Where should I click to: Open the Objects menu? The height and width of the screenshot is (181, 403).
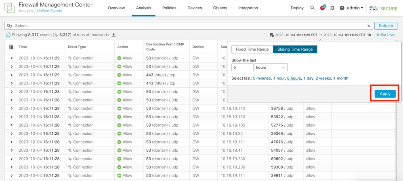pyautogui.click(x=220, y=8)
